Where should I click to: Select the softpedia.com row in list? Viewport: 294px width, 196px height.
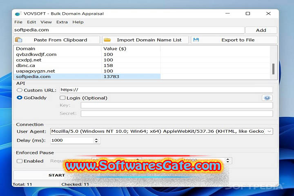pos(87,76)
